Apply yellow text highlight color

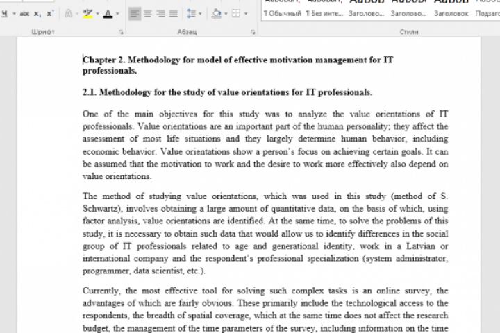click(x=87, y=13)
